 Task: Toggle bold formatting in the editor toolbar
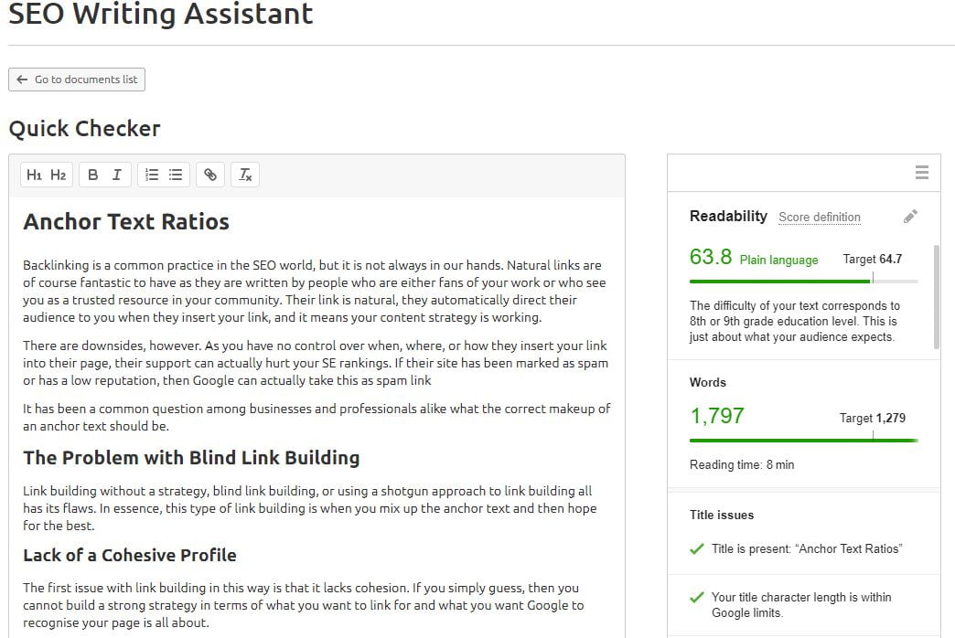(92, 174)
